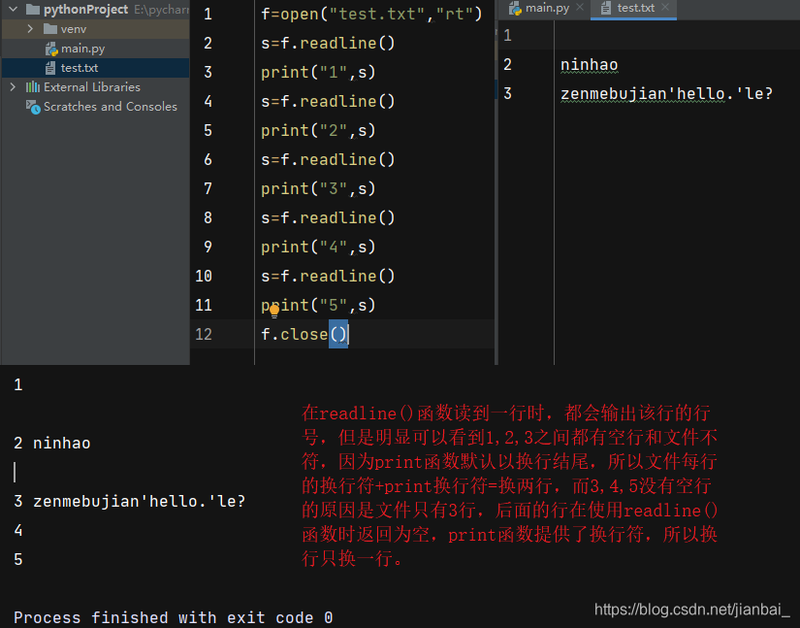Click the text file icon on test.txt tab

click(606, 8)
